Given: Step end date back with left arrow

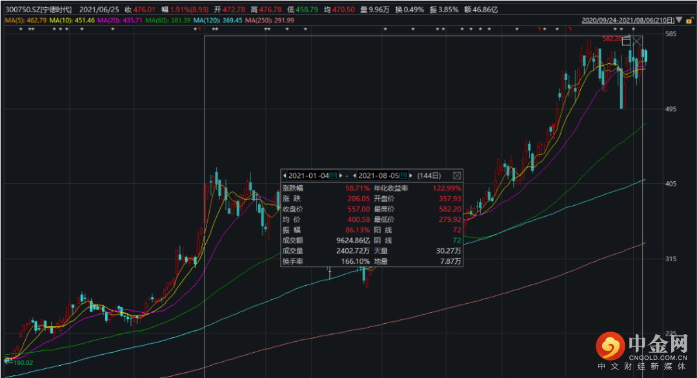Looking at the screenshot, I should tap(354, 175).
